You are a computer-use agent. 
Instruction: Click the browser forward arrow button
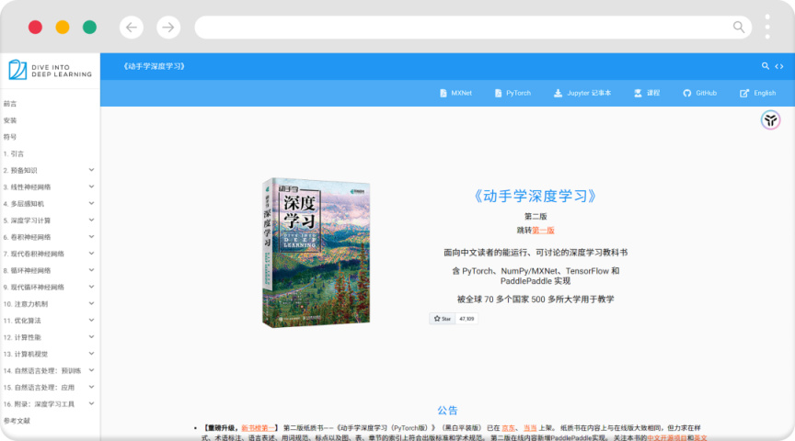[168, 28]
